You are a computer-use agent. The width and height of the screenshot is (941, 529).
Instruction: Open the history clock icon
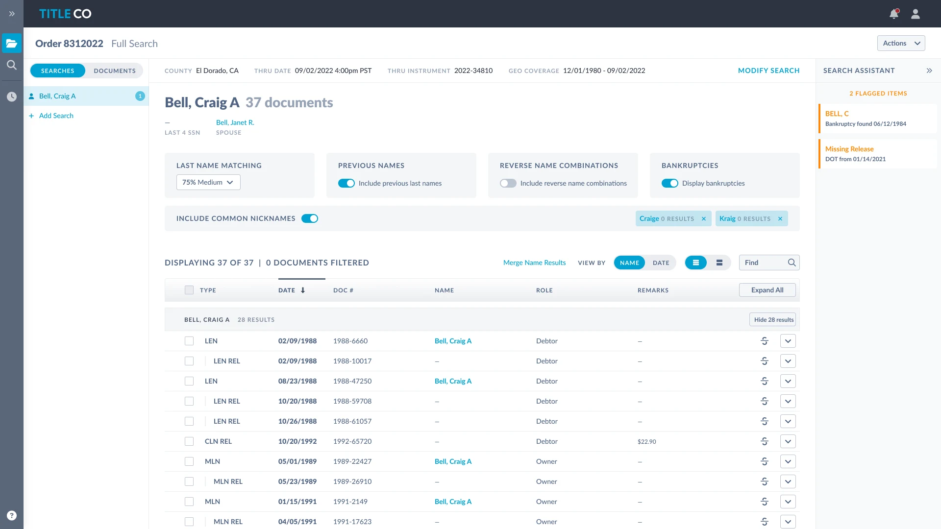click(x=12, y=96)
